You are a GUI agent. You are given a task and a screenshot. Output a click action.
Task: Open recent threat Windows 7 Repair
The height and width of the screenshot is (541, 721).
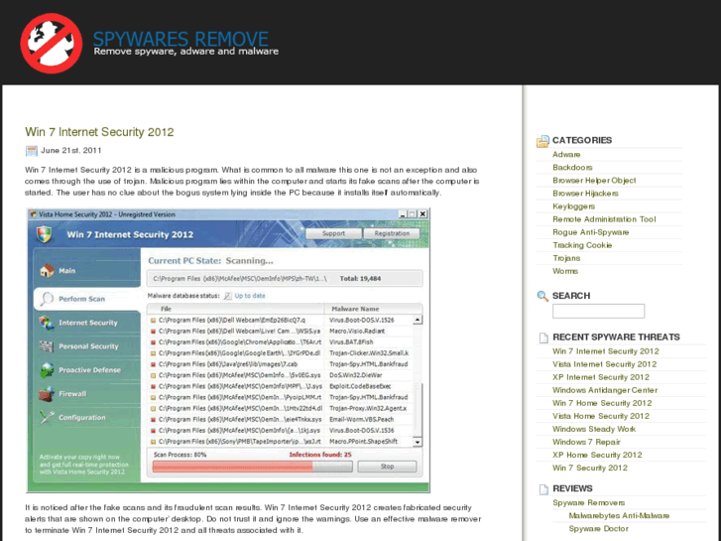(x=586, y=442)
